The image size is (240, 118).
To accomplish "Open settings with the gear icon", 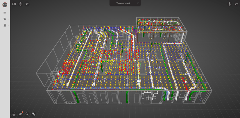I will click(x=20, y=4).
